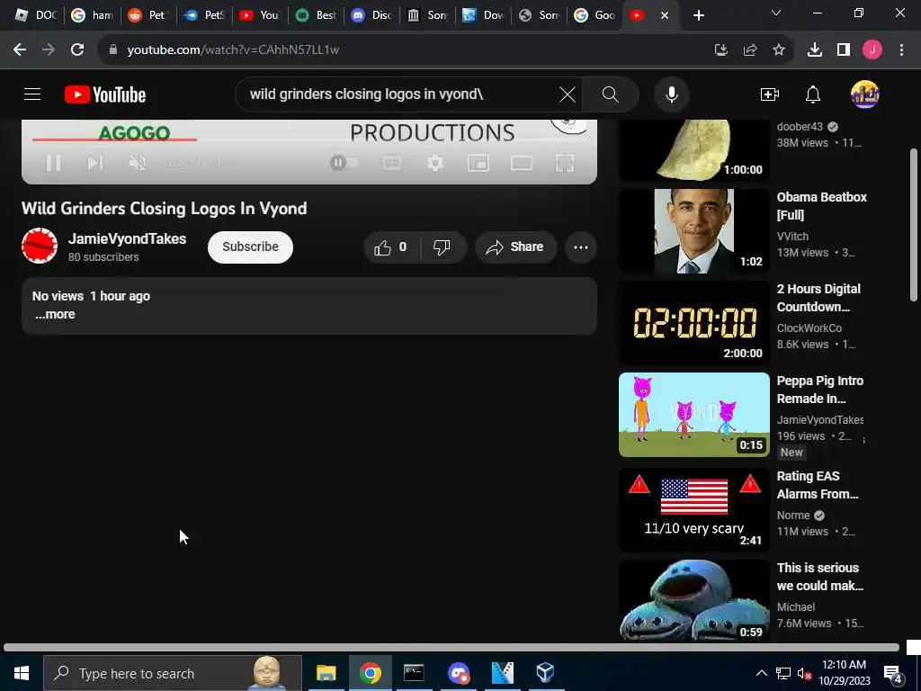This screenshot has width=921, height=691.
Task: Reload the current page
Action: [x=77, y=50]
